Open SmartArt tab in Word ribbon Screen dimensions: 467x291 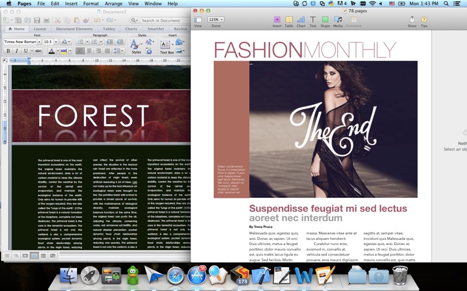pos(155,29)
